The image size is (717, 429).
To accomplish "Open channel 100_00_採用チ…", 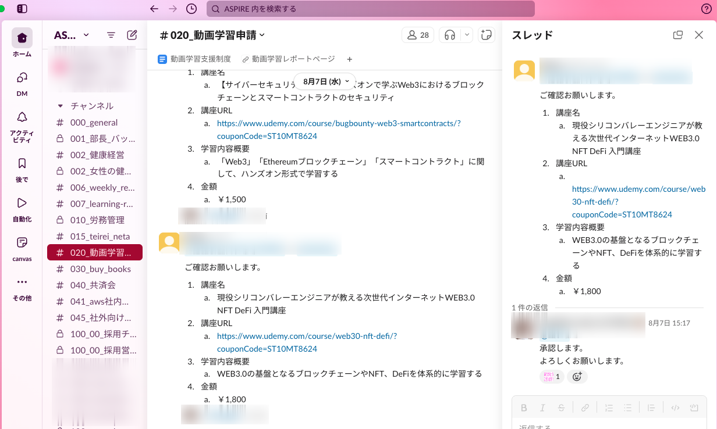I will 95,334.
